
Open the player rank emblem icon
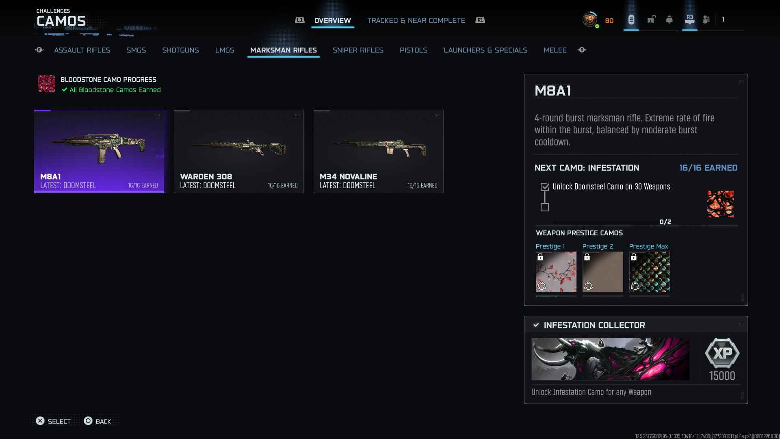tap(589, 20)
